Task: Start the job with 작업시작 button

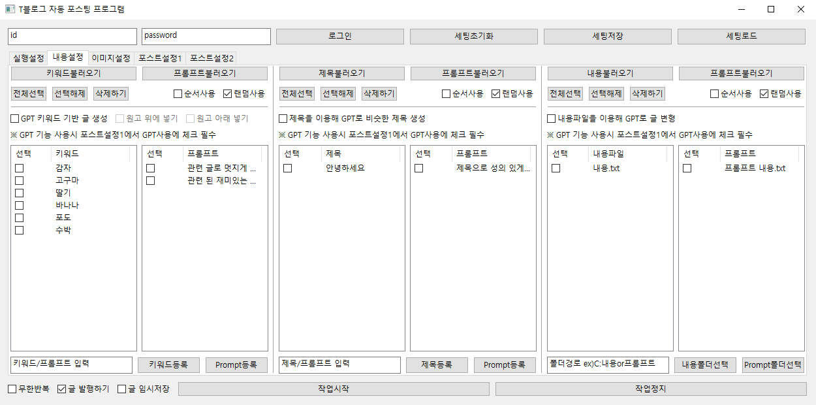Action: (x=333, y=389)
